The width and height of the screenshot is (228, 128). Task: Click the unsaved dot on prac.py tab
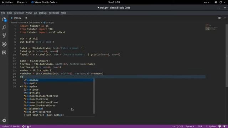coord(26,18)
